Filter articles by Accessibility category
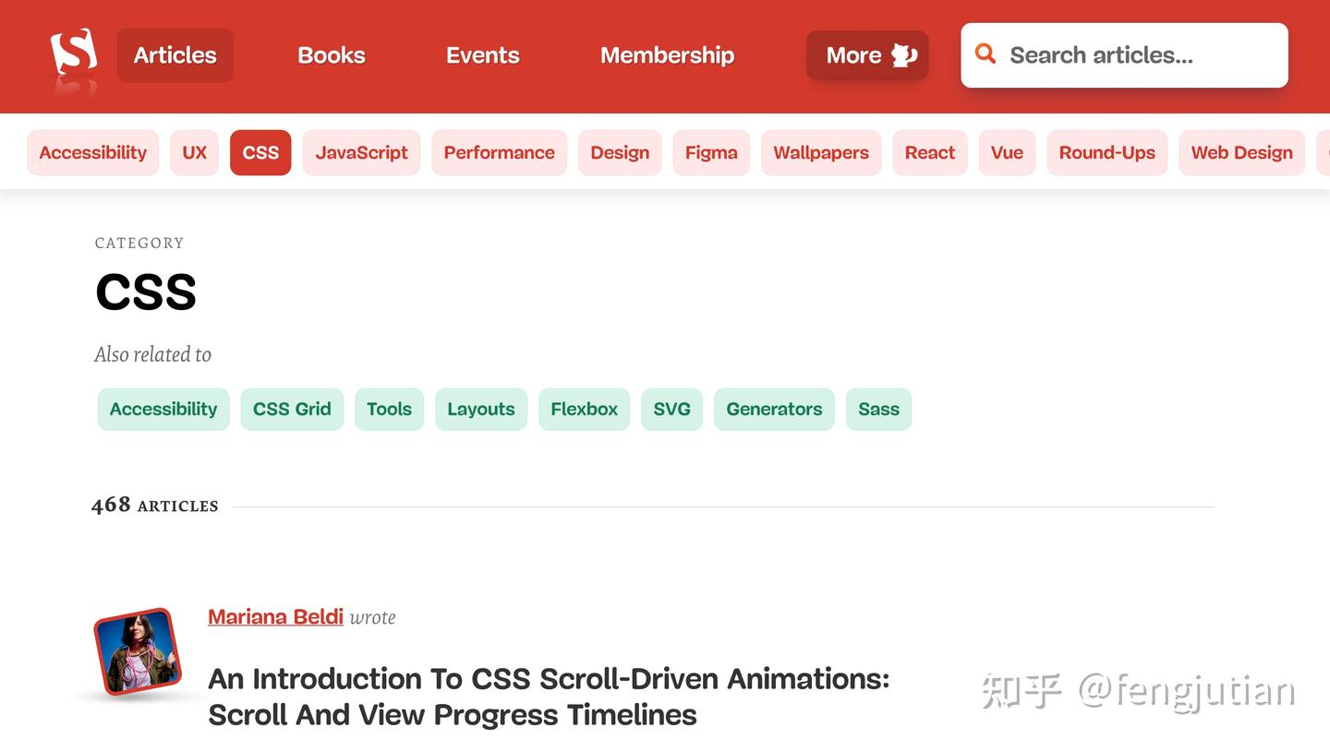 92,152
